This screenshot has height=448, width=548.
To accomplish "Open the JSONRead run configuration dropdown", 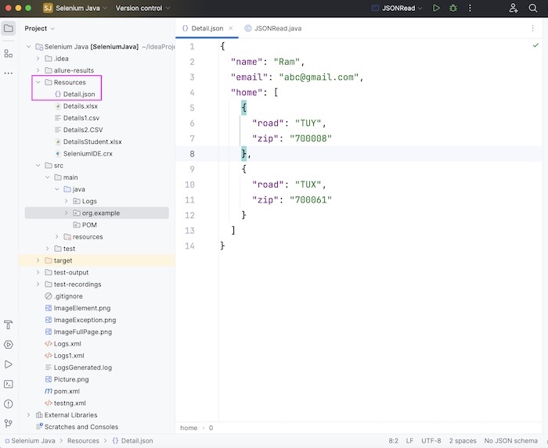I will coord(399,8).
